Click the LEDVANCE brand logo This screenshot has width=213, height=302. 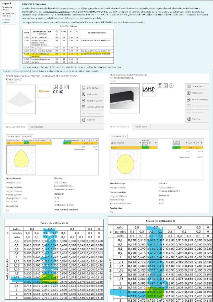tap(44, 91)
